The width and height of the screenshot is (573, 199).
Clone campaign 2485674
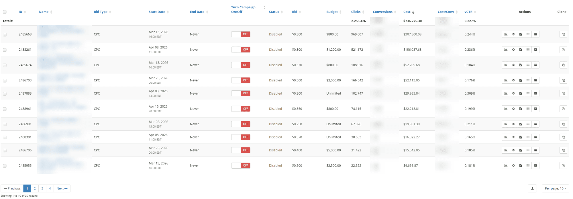tap(563, 65)
